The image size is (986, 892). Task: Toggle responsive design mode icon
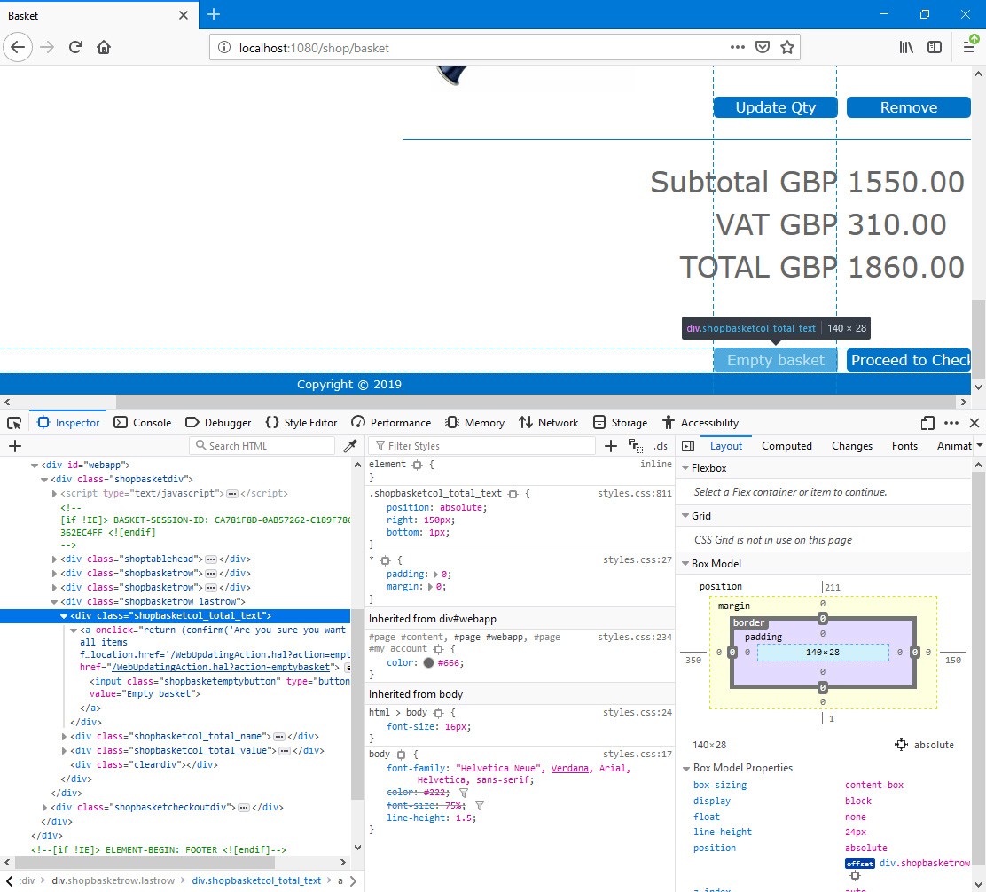927,423
